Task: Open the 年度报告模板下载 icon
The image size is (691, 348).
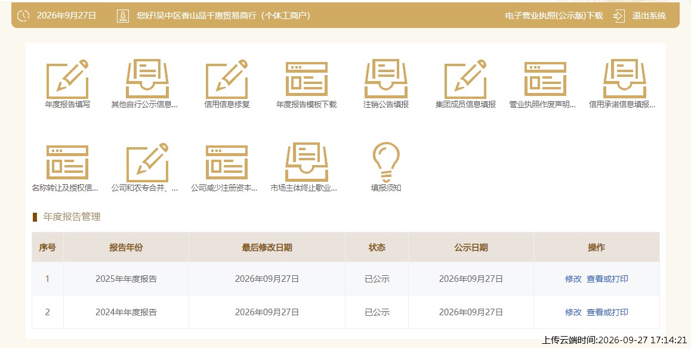Action: coord(306,79)
